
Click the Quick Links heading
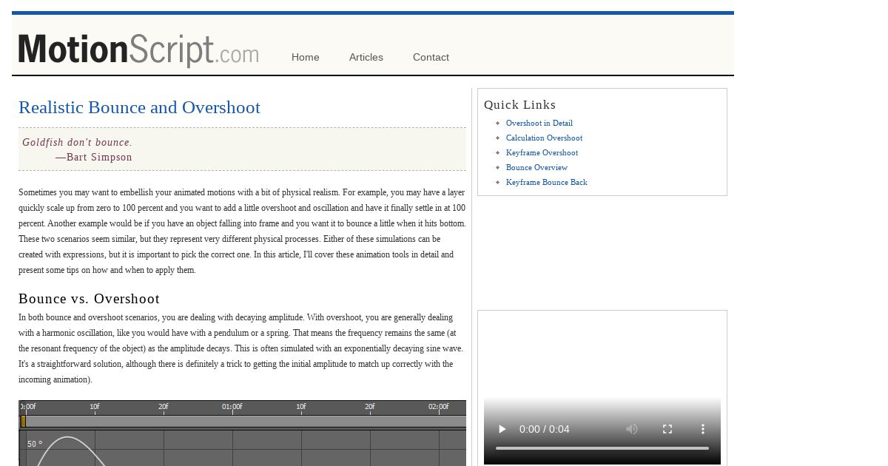click(519, 105)
